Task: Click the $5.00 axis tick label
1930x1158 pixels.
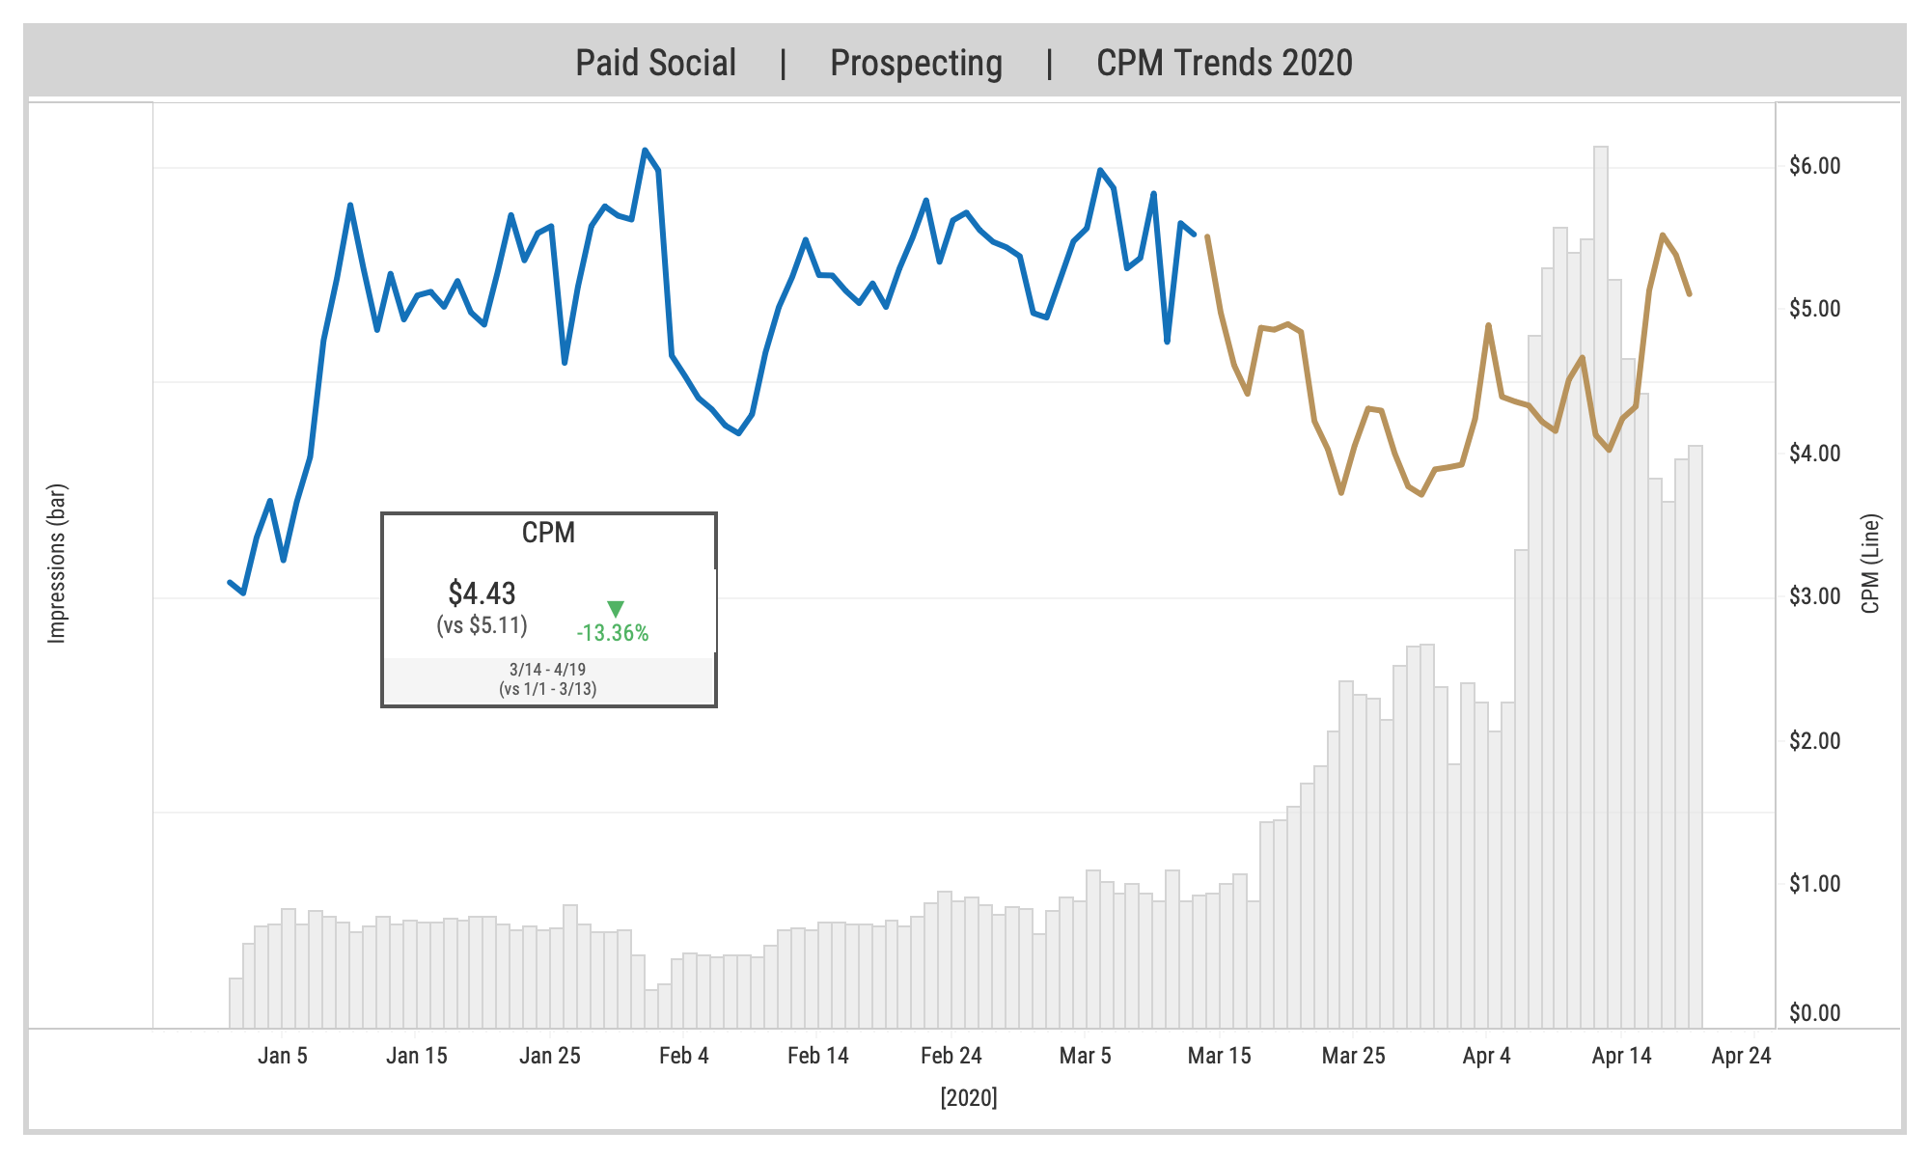Action: click(x=1814, y=309)
